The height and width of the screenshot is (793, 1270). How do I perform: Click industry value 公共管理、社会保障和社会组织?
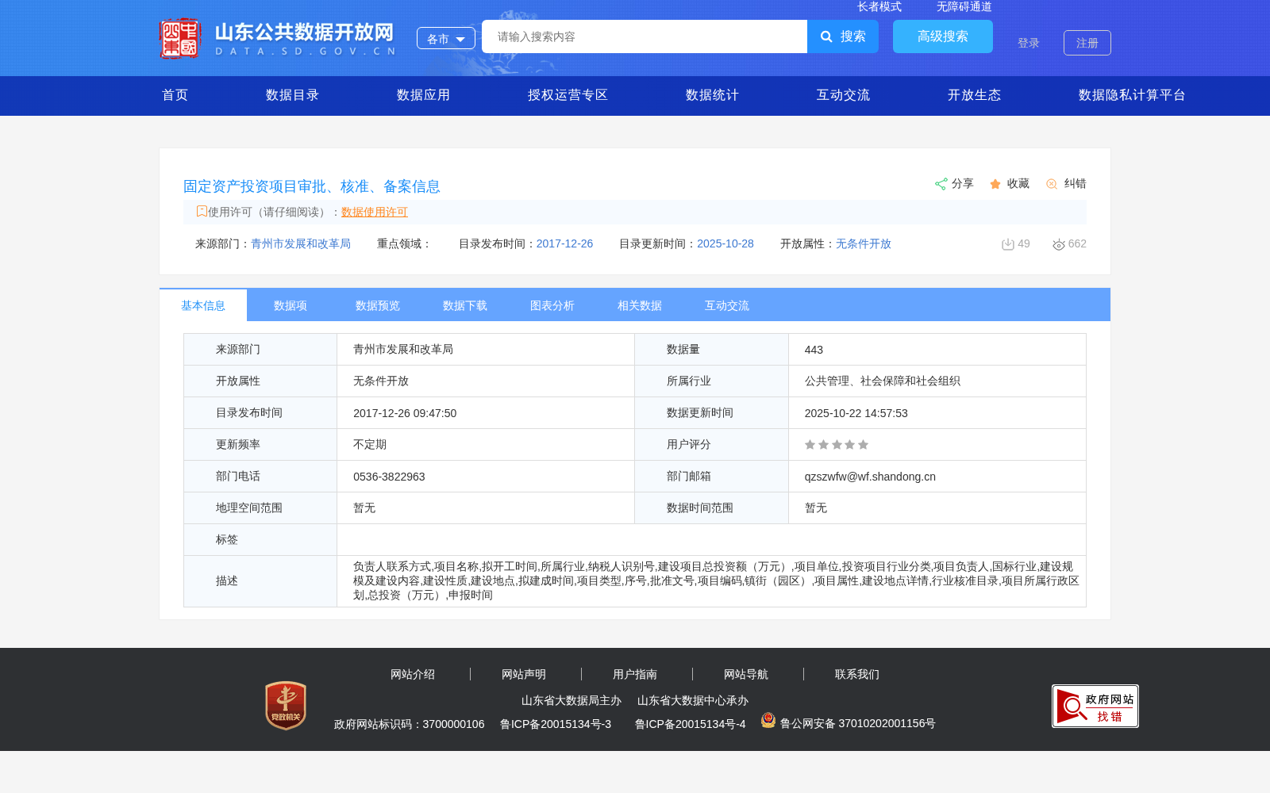tap(883, 381)
